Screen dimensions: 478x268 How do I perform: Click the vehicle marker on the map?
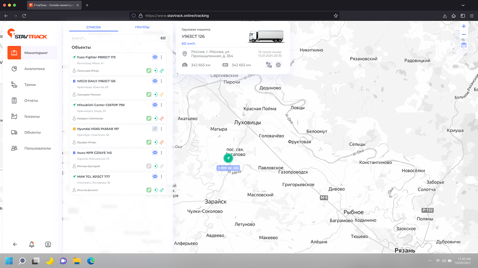tap(229, 158)
